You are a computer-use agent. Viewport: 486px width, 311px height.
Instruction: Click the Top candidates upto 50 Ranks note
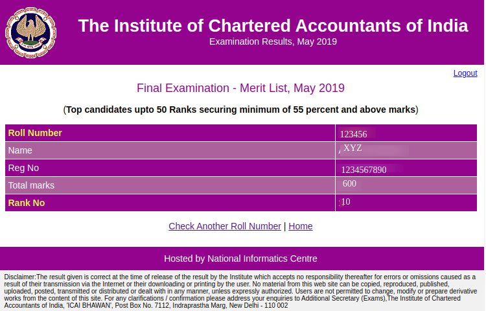240,109
